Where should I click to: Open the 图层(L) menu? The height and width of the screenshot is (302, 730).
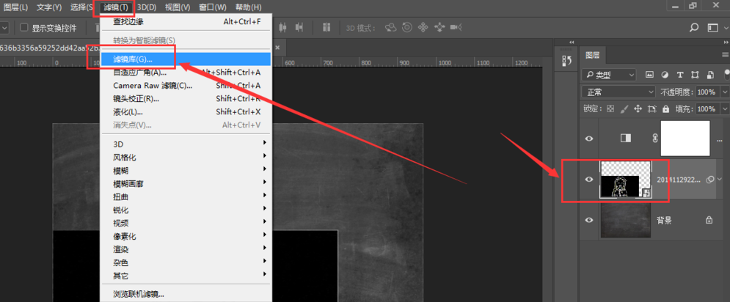16,7
